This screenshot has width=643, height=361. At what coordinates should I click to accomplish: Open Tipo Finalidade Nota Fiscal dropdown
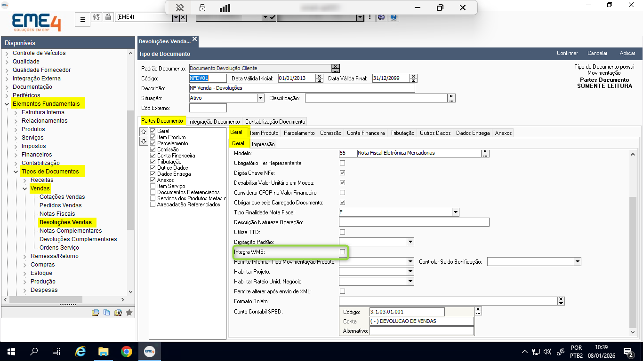[x=455, y=212]
